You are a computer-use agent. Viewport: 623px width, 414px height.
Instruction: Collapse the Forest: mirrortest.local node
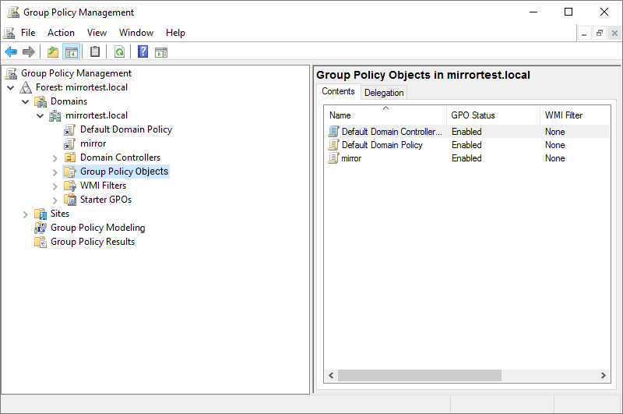click(x=11, y=87)
